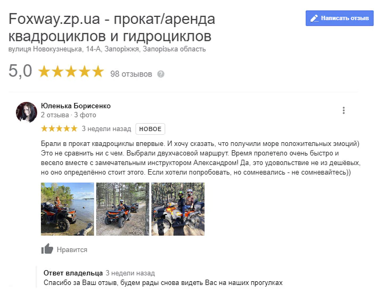
Task: Click the reviewer's five-star rating
Action: tap(59, 128)
